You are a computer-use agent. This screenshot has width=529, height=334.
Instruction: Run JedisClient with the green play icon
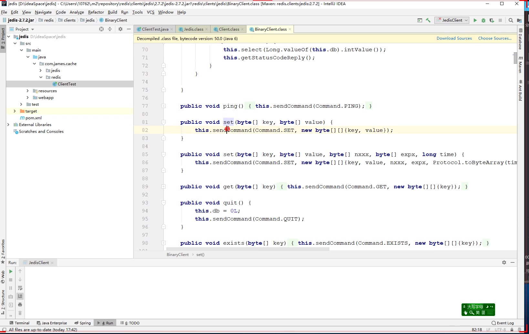(475, 20)
